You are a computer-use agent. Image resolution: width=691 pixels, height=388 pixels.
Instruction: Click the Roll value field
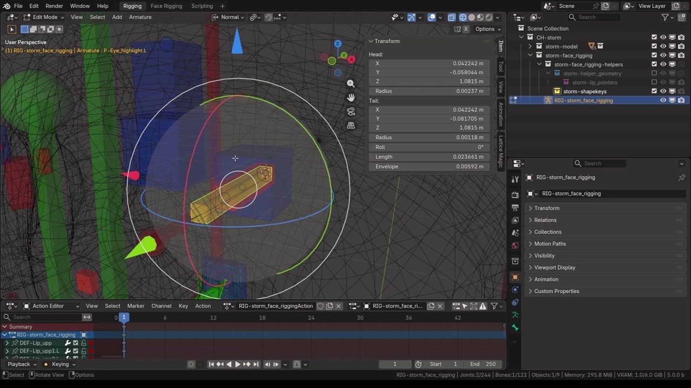click(x=429, y=147)
